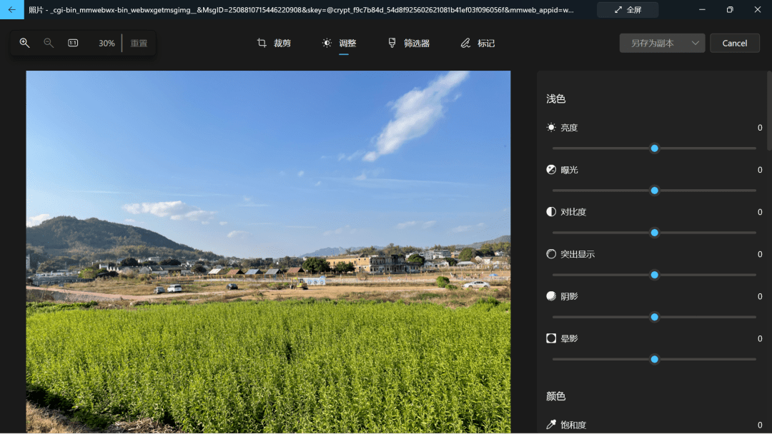Click the Cancel button
The height and width of the screenshot is (434, 772).
pyautogui.click(x=735, y=43)
